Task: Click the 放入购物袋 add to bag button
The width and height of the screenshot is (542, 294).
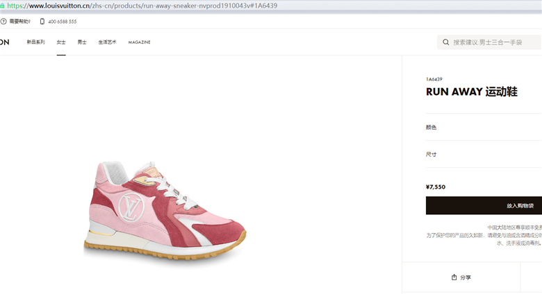Action: click(x=484, y=206)
